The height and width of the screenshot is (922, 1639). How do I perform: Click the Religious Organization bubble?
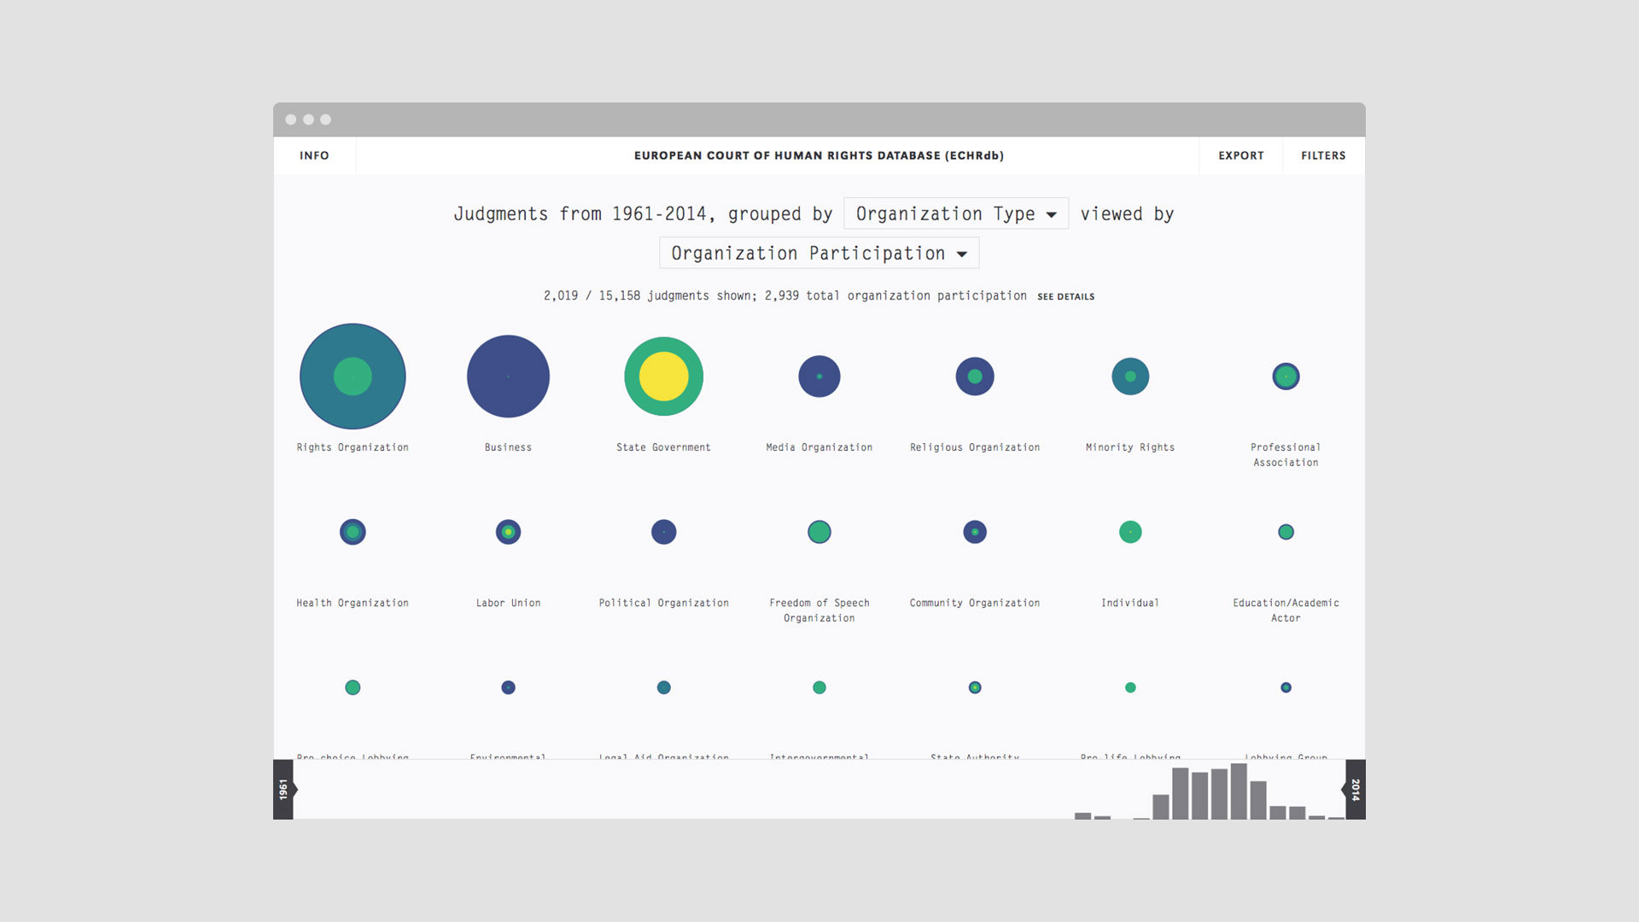click(975, 376)
